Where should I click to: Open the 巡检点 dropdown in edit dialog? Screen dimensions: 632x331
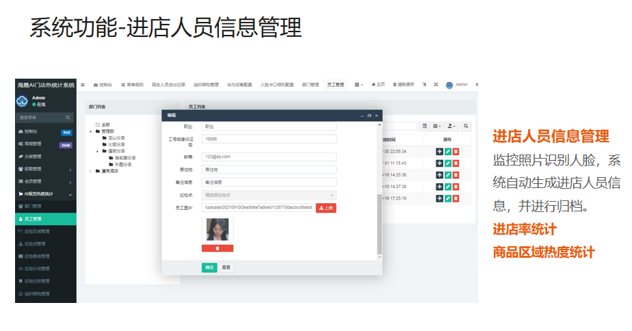pyautogui.click(x=269, y=195)
